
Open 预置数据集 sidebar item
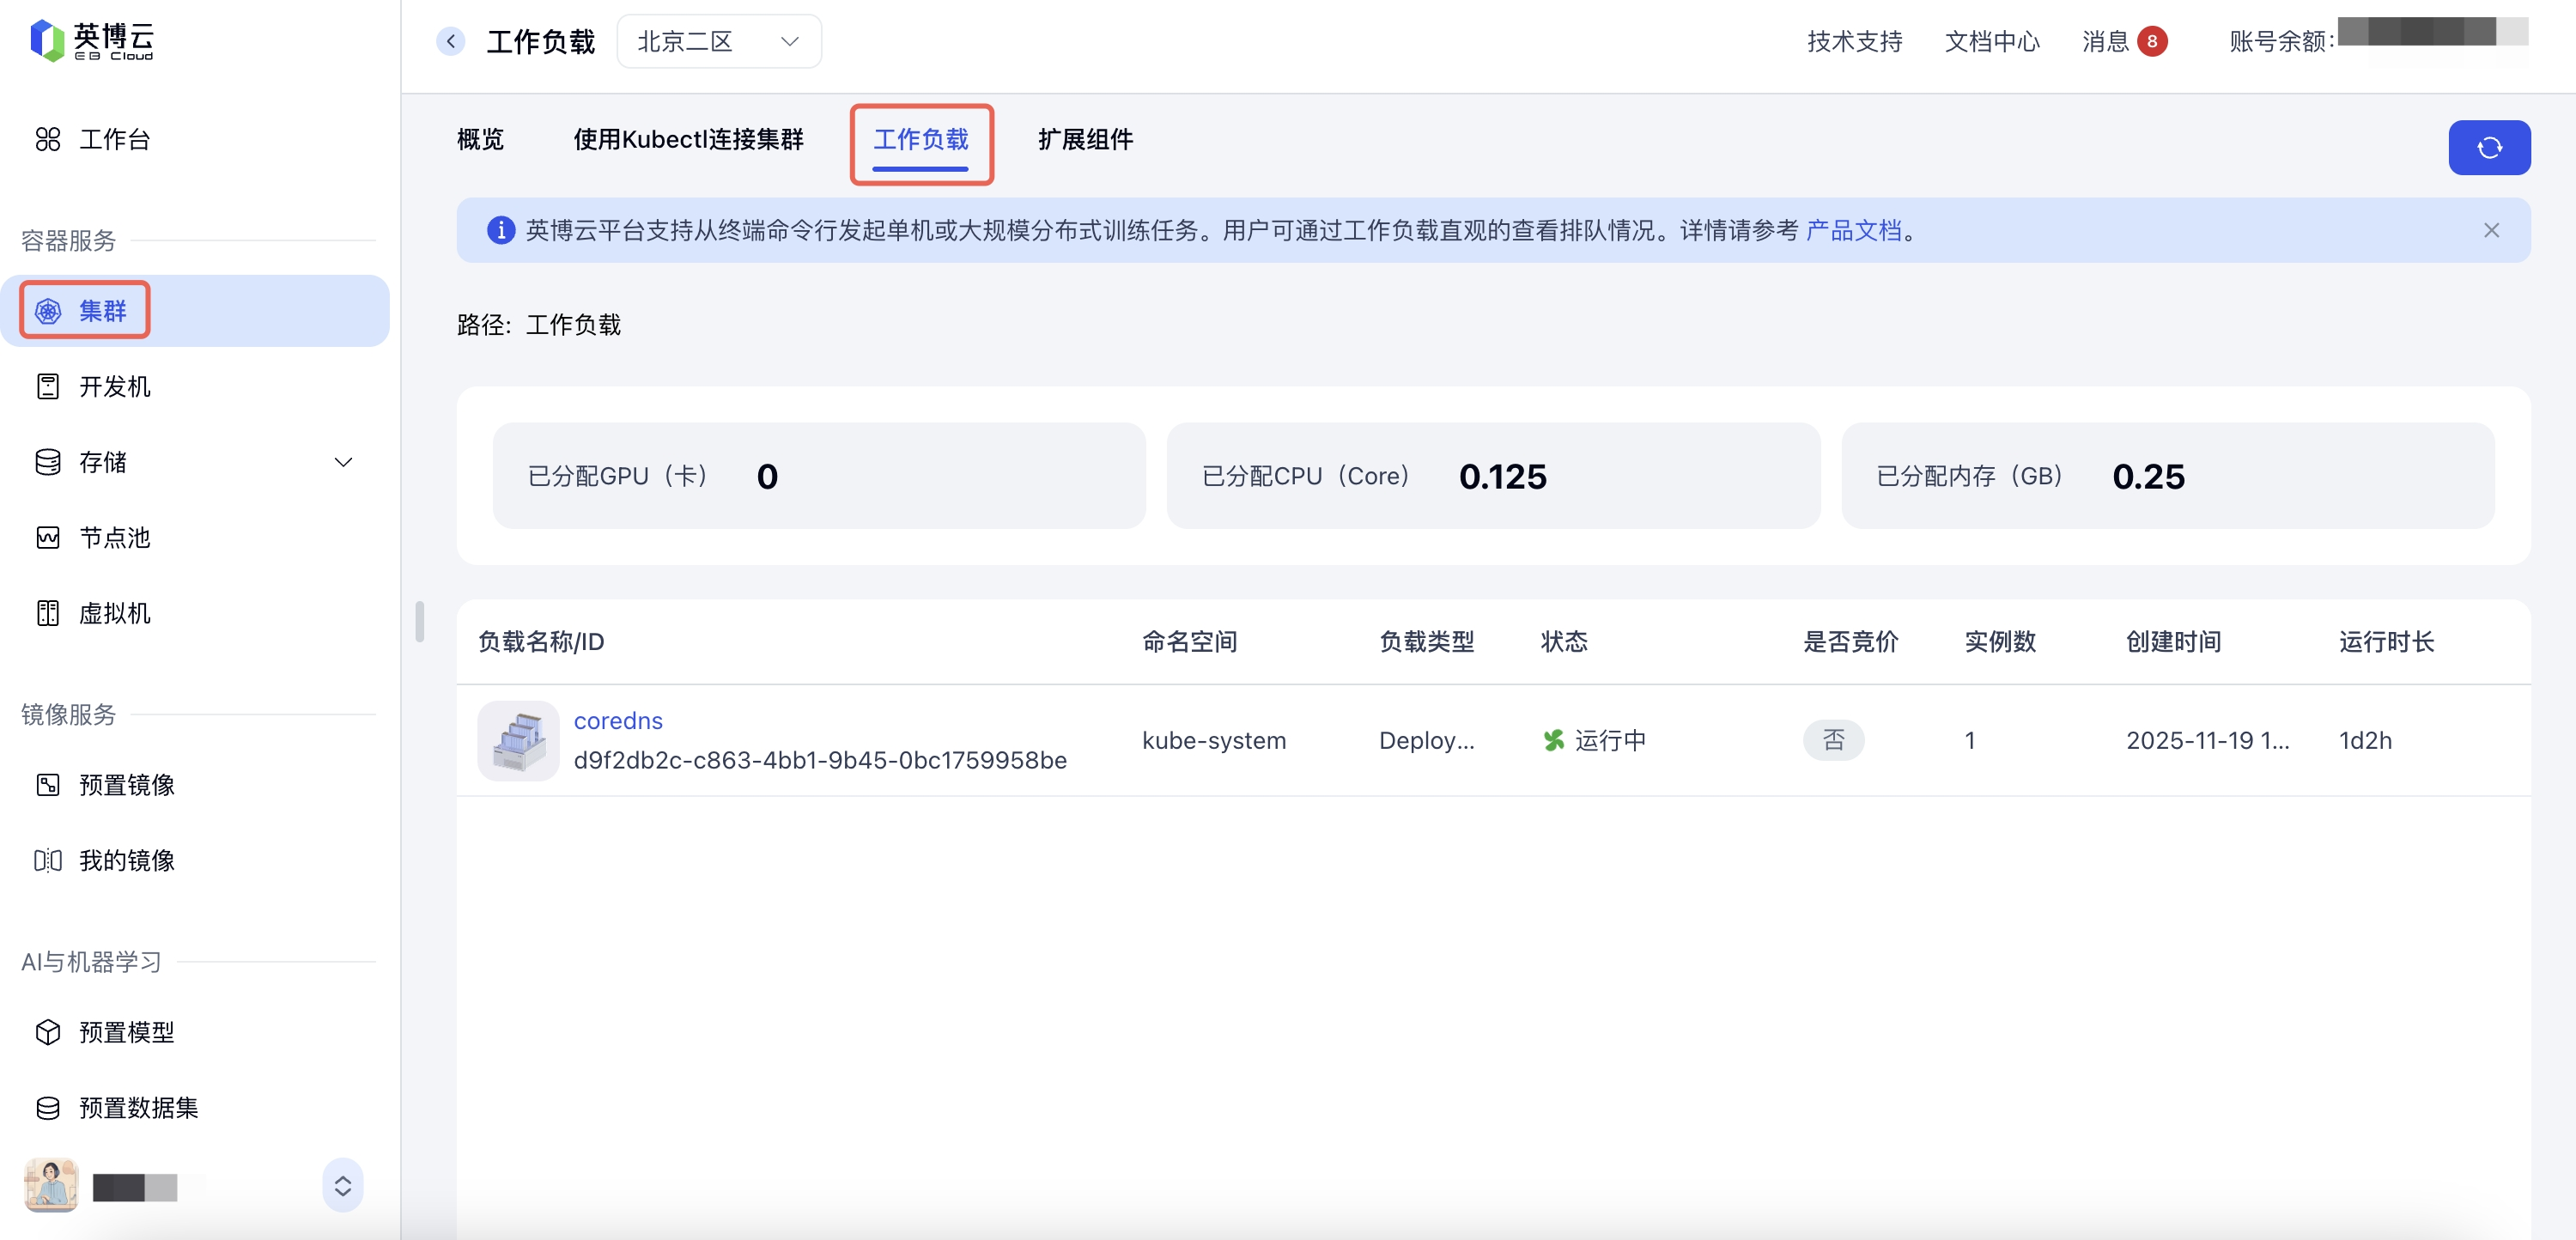point(138,1107)
